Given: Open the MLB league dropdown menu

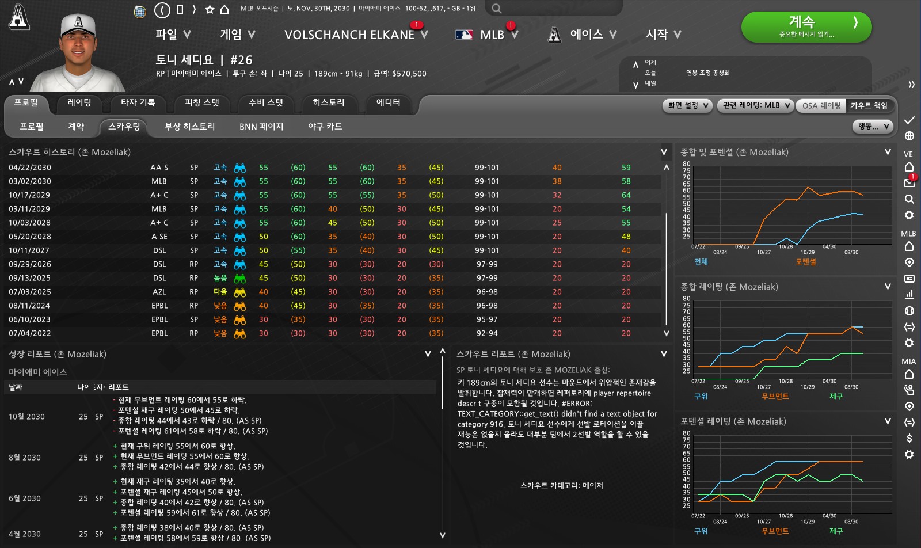Looking at the screenshot, I should coord(487,35).
